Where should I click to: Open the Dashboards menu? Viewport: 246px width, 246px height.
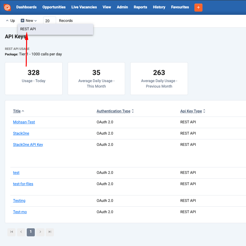point(26,7)
